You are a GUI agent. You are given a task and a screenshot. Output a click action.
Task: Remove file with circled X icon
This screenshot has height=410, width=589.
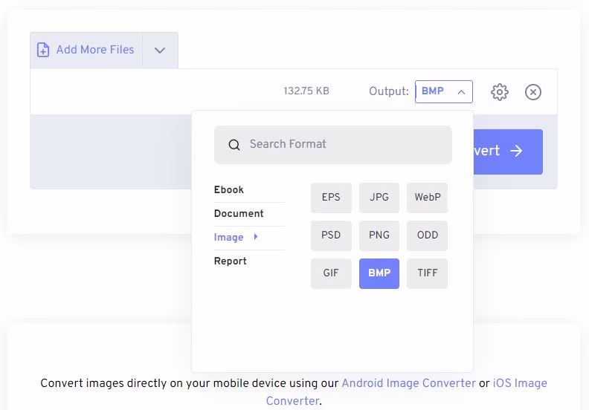click(x=533, y=92)
